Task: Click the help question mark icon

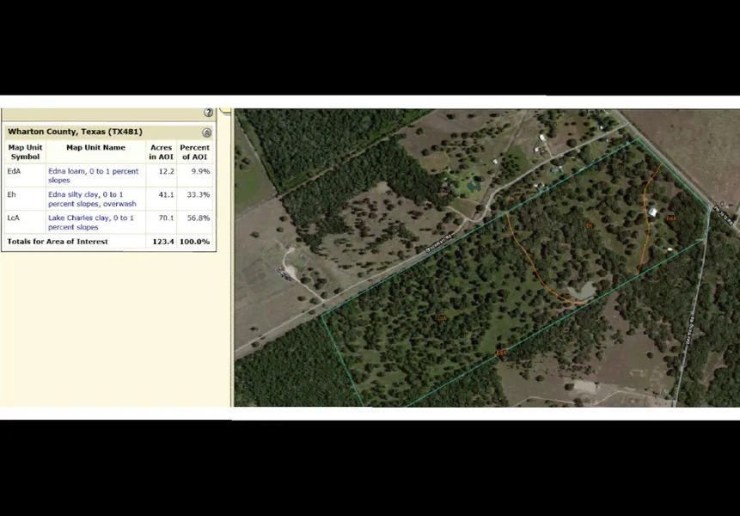Action: [x=208, y=113]
